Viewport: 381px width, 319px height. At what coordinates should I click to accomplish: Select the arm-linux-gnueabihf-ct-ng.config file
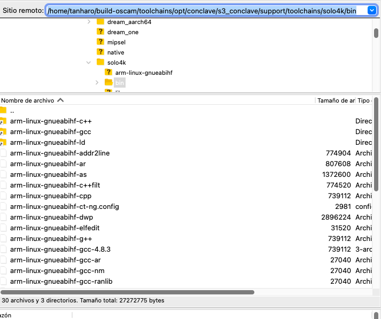pyautogui.click(x=64, y=206)
